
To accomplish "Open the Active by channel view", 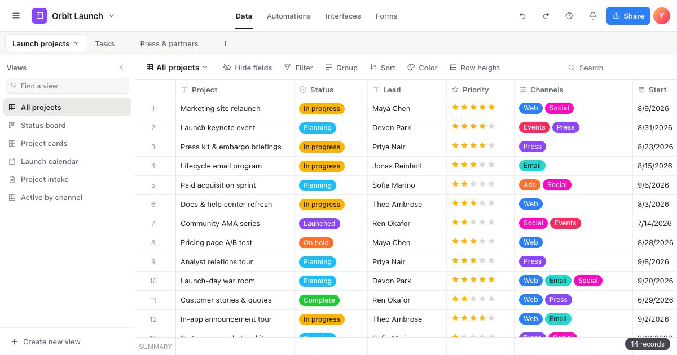I will tap(67, 197).
